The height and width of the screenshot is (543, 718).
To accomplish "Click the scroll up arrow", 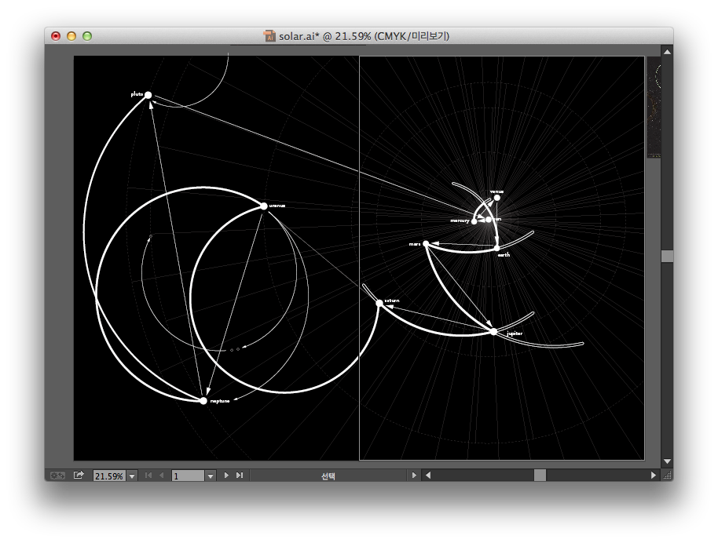I will [667, 52].
